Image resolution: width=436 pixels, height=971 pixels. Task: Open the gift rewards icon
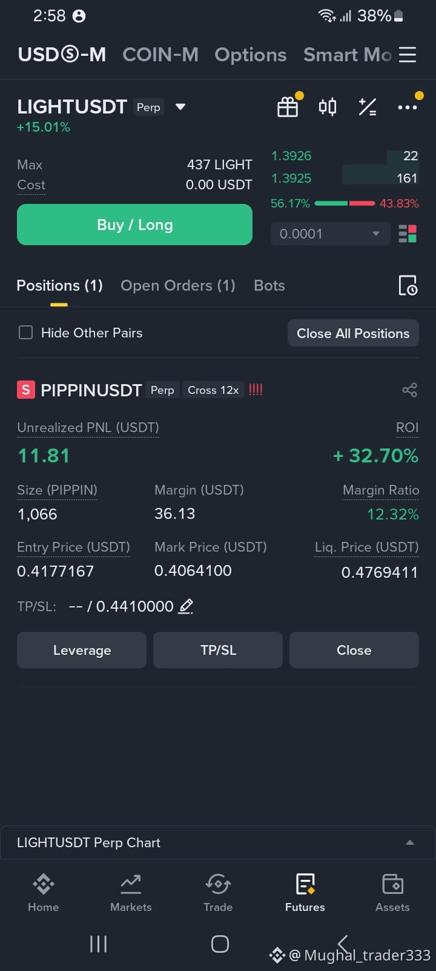[288, 107]
